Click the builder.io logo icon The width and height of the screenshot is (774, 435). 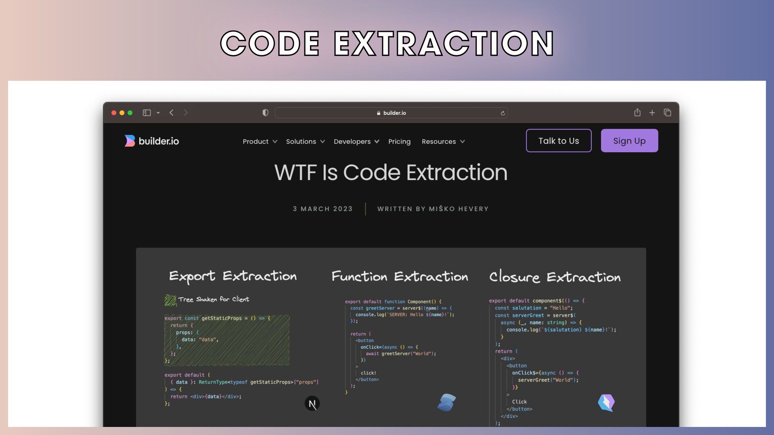(129, 141)
